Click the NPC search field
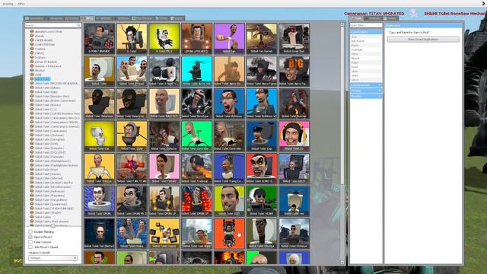Screen dimensions: 487x274 [53, 25]
